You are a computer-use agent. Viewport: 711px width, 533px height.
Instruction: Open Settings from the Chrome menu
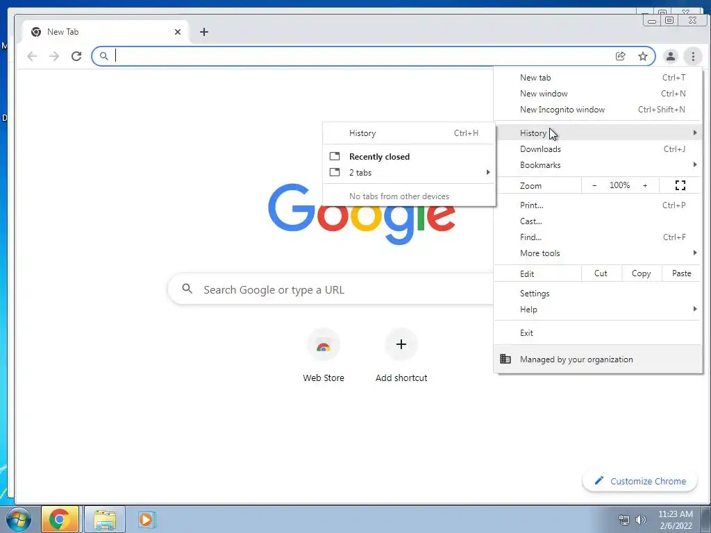598,294
